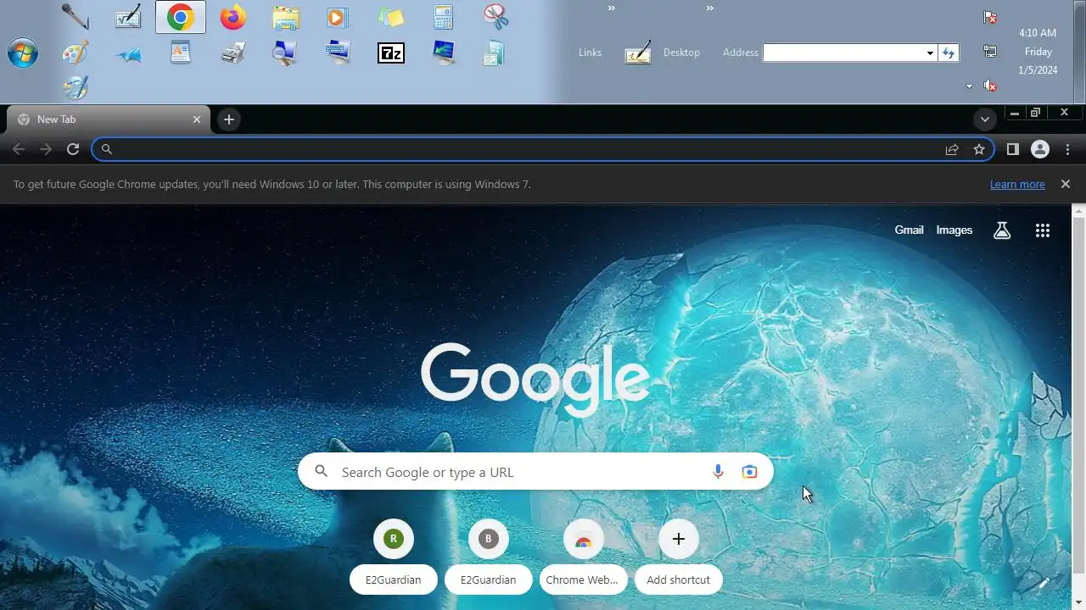This screenshot has height=610, width=1086.
Task: Expand the Desktop toolbar chevron
Action: coord(710,8)
